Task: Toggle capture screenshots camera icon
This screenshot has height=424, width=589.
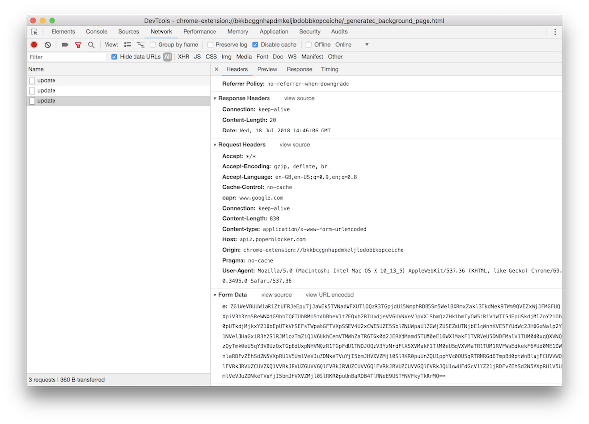Action: coord(65,45)
